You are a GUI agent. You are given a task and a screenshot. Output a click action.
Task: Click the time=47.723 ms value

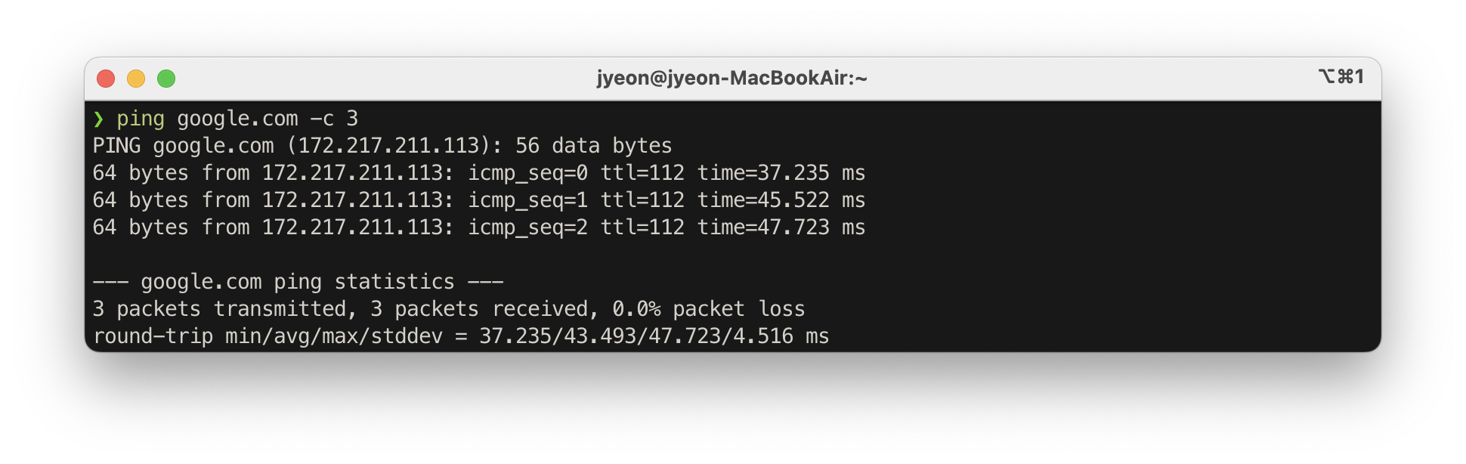coord(781,227)
